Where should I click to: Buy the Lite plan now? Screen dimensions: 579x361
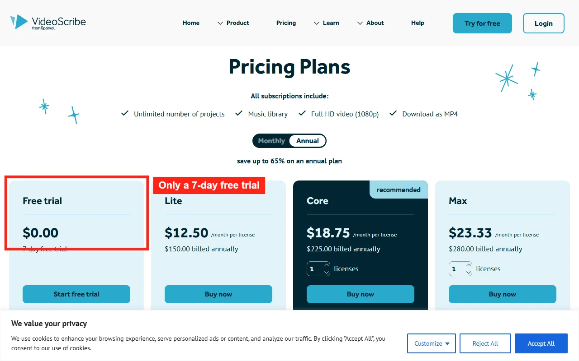[218, 294]
